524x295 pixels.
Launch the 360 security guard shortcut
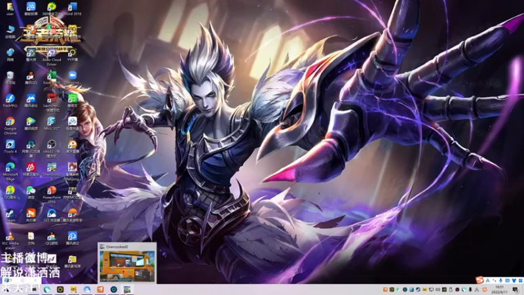(52, 9)
